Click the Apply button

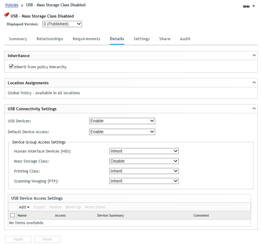click(x=18, y=239)
